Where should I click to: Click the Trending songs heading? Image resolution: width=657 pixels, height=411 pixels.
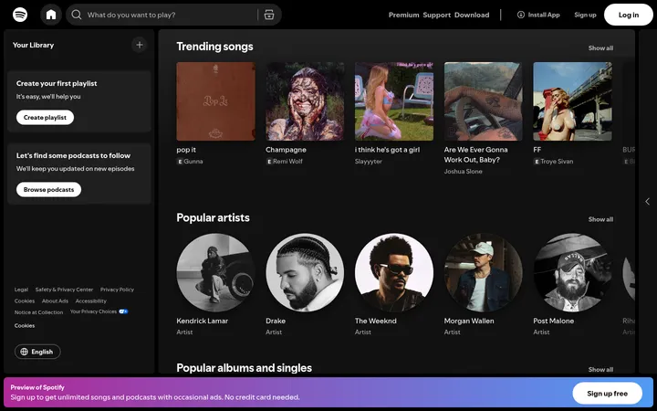pos(214,47)
